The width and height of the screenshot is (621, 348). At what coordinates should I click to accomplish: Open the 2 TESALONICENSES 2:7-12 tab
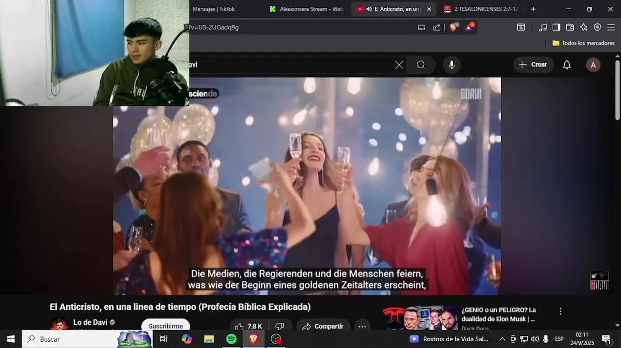pos(481,9)
